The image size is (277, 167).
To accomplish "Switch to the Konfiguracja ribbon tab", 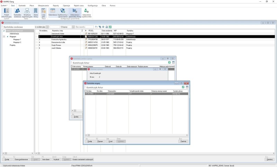I will coord(92,6).
